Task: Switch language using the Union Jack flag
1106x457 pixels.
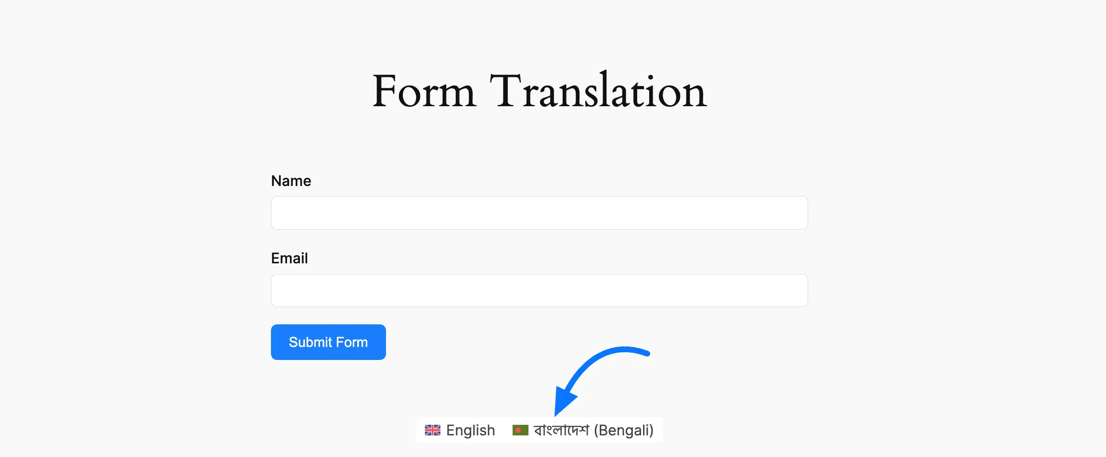Action: [432, 430]
